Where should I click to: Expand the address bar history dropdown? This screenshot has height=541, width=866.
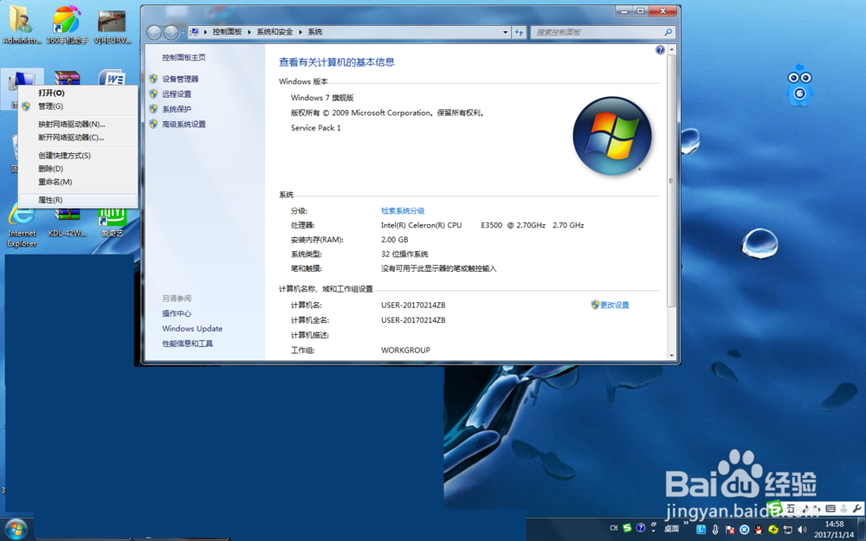[x=505, y=32]
